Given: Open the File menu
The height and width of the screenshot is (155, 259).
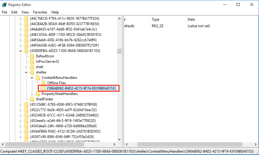Looking at the screenshot, I should pyautogui.click(x=4, y=12).
